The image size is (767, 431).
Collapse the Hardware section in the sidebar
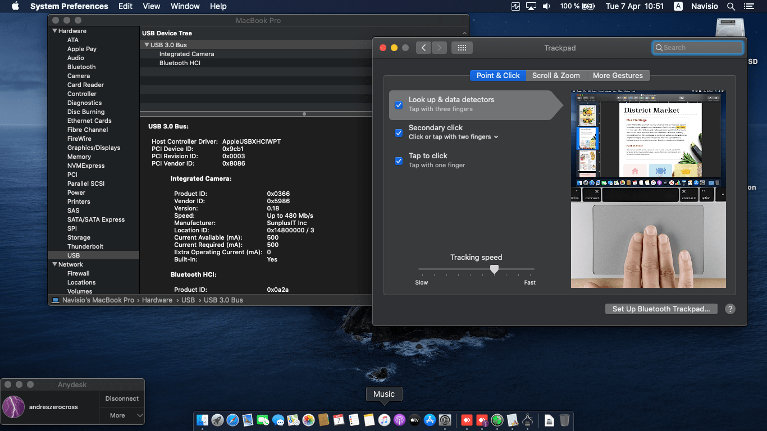point(54,31)
